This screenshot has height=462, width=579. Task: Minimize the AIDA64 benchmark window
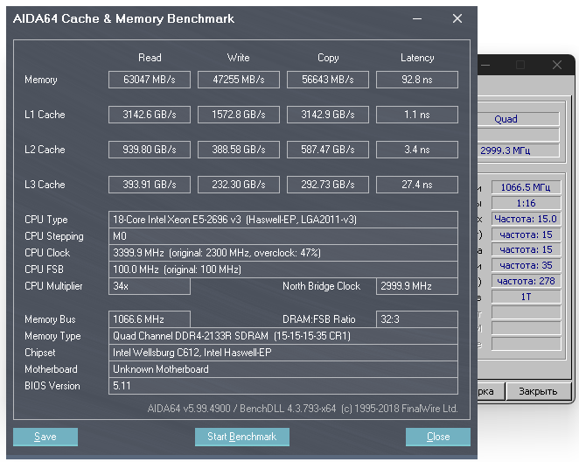pyautogui.click(x=417, y=18)
